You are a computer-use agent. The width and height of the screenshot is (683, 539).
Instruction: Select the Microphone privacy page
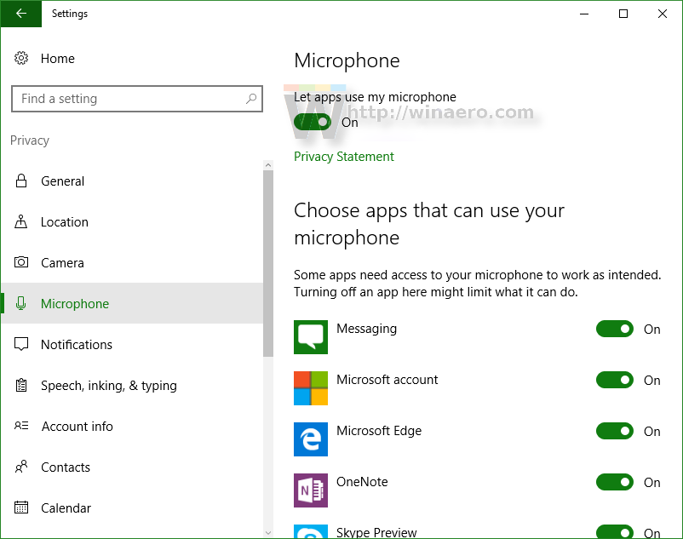coord(132,303)
